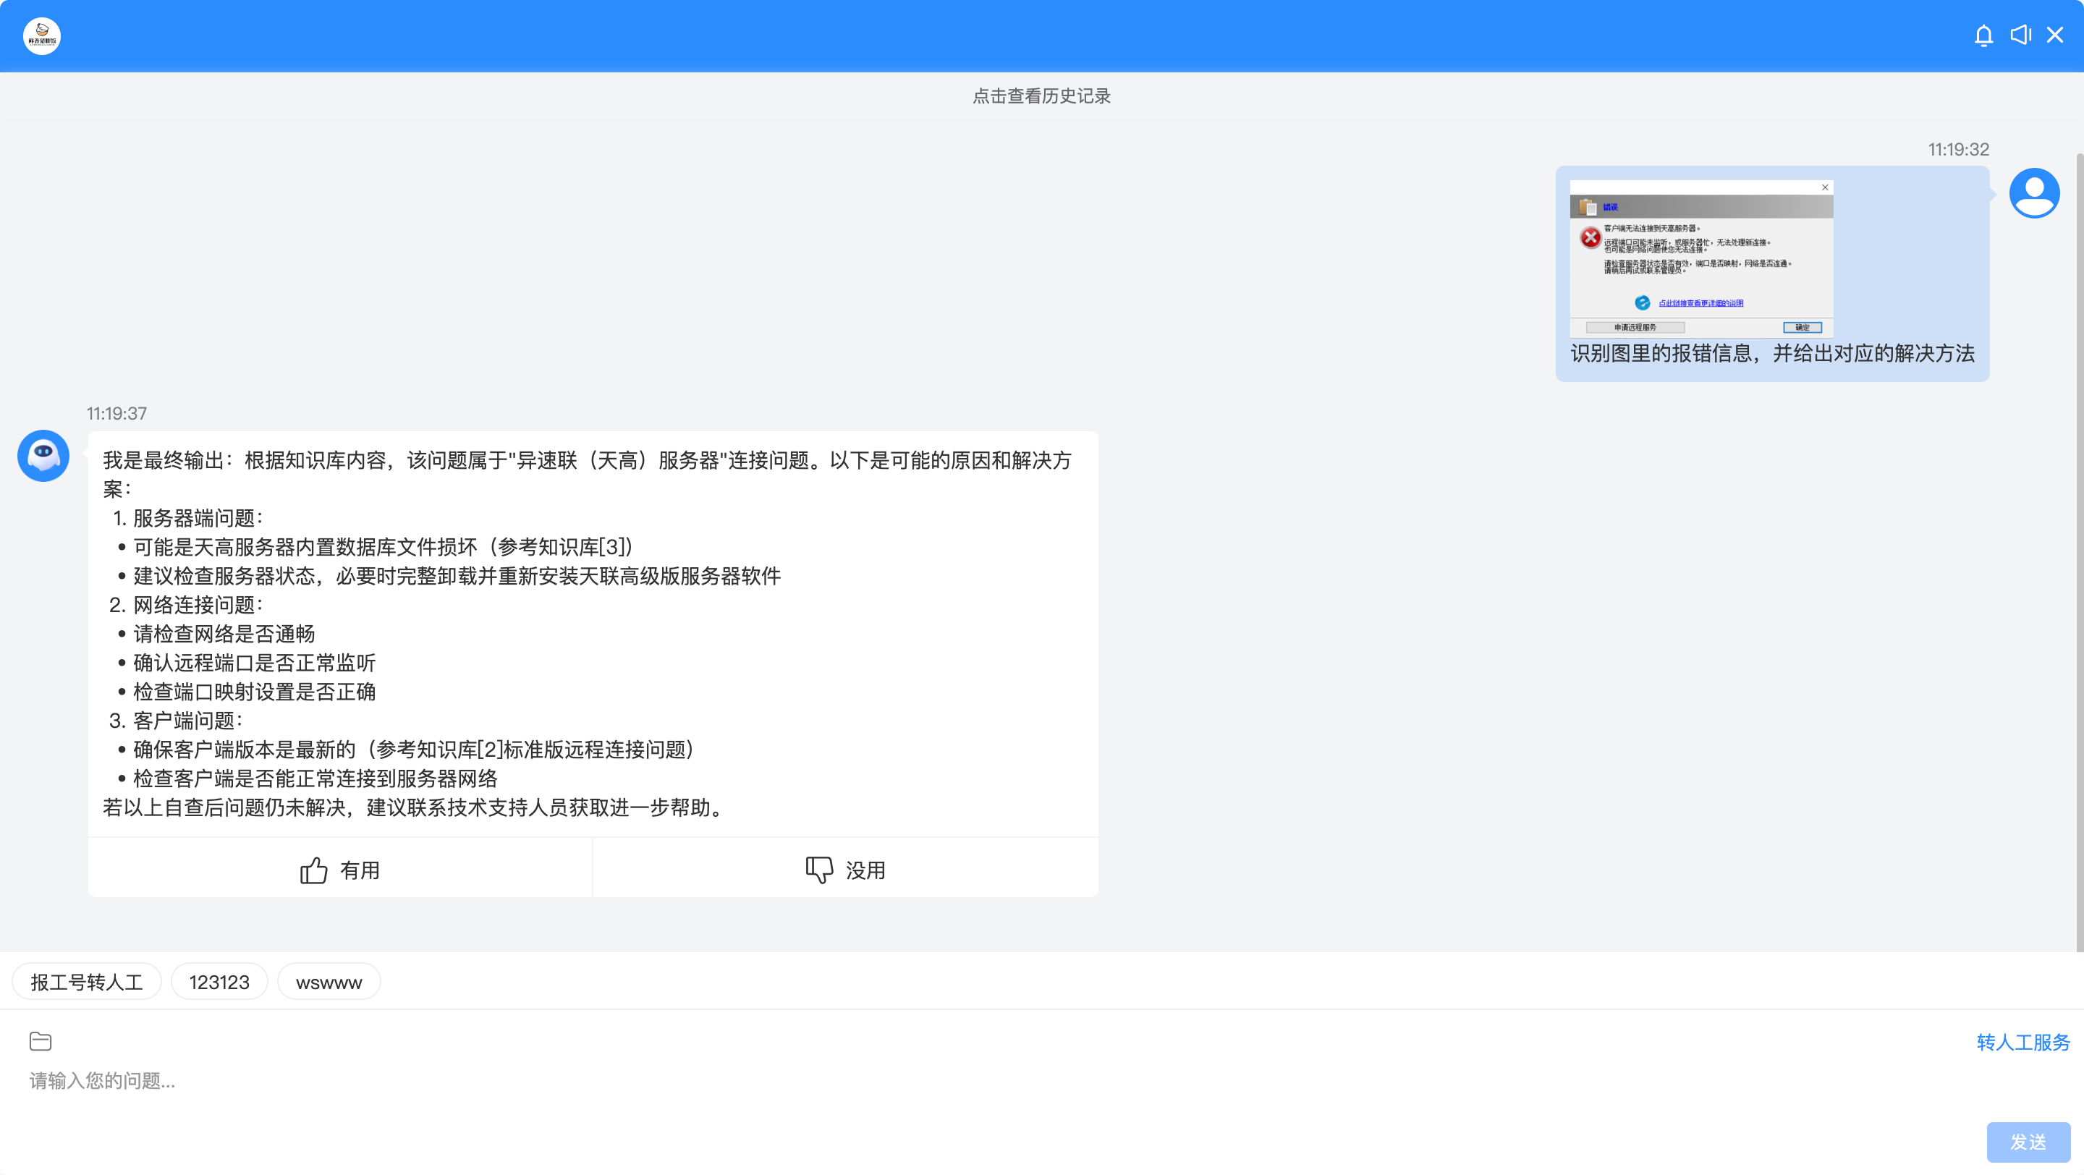The height and width of the screenshot is (1175, 2084).
Task: Mute sound with the speaker icon
Action: coord(2020,35)
